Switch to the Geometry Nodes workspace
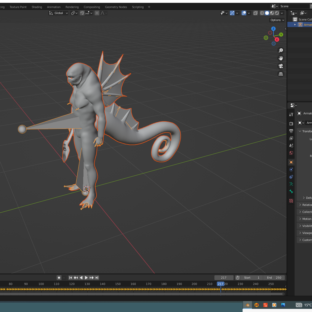312x312 pixels. (116, 7)
